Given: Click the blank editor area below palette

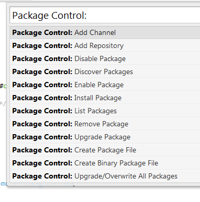Looking at the screenshot, I should pos(100,195).
